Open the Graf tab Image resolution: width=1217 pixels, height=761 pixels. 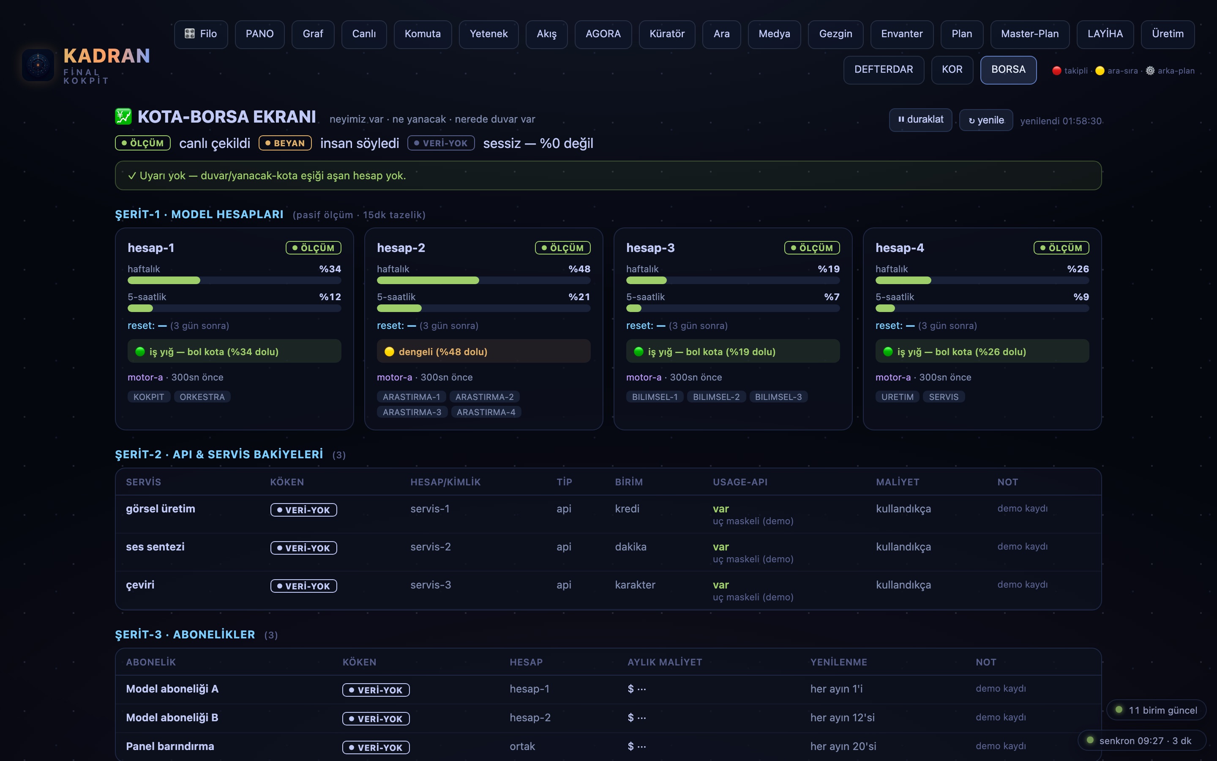[x=313, y=34]
